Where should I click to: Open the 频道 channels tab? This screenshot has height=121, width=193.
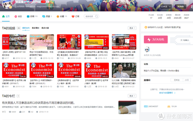point(47,16)
